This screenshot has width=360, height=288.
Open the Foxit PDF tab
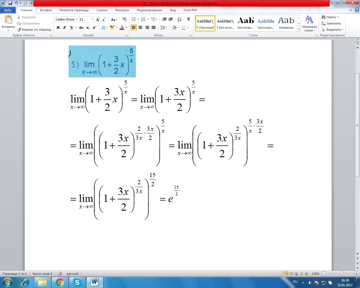click(190, 10)
